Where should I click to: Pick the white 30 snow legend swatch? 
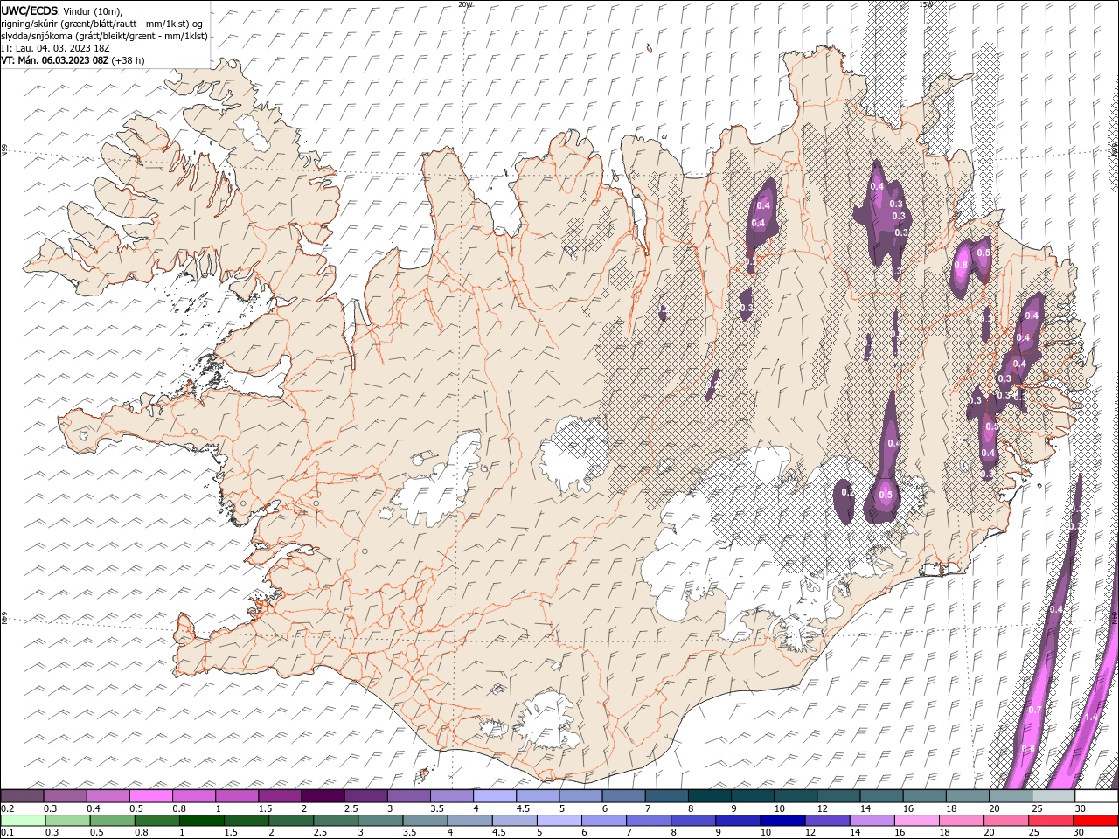[1096, 796]
